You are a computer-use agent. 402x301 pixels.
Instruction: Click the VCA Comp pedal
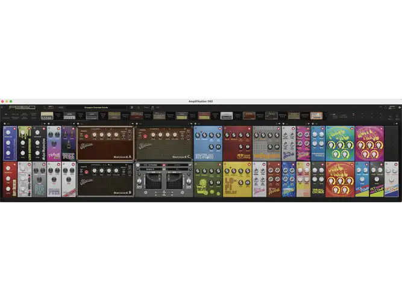pyautogui.click(x=362, y=179)
